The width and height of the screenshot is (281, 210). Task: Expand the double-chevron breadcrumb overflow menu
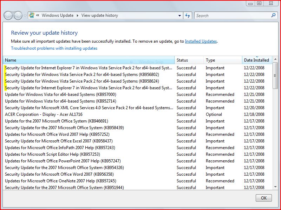38,15
